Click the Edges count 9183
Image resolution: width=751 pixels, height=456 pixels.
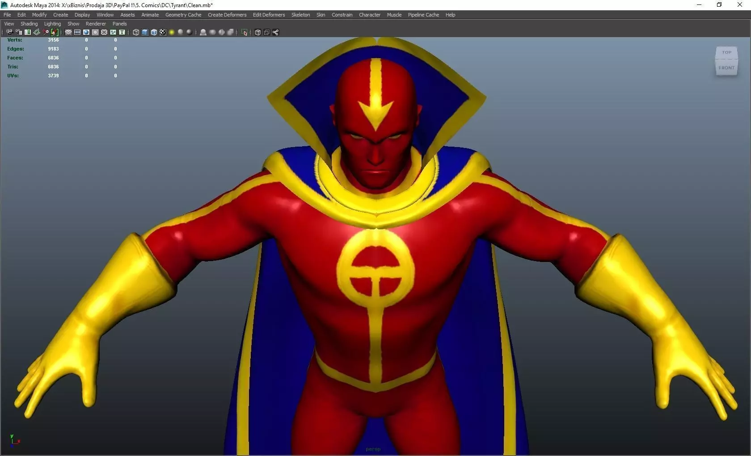coord(53,49)
